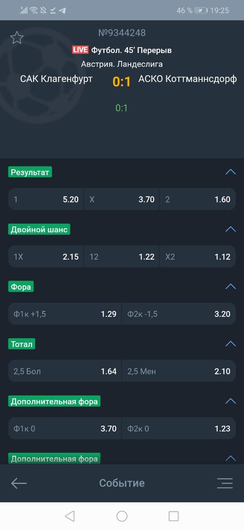Screen dimensions: 244x530
Task: Tap the LIVE badge icon
Action: click(x=80, y=50)
